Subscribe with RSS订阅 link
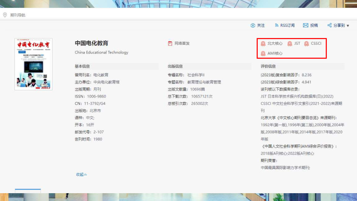Viewport: 357px width, 201px height. [287, 26]
